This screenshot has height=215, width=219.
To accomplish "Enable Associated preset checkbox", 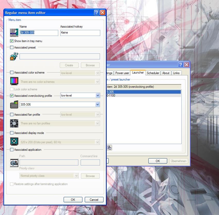I will [x=12, y=47].
